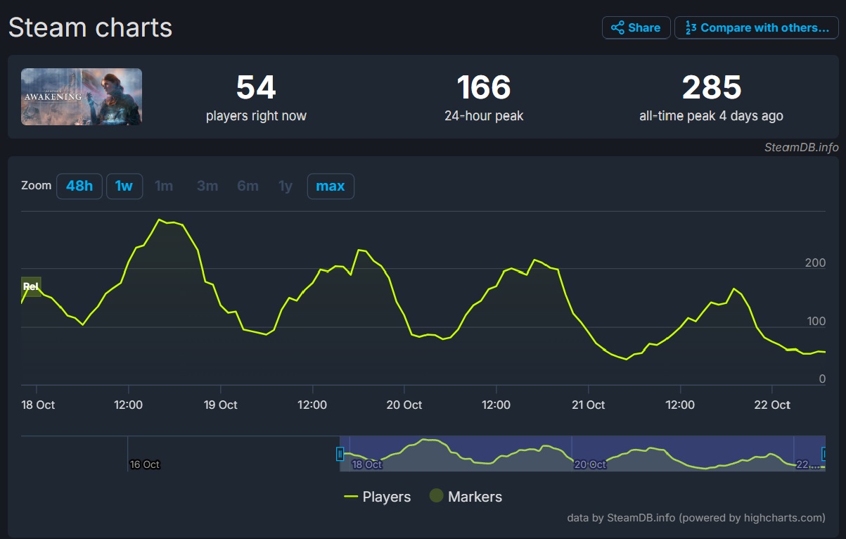Click the SteamDB.info watermark text
This screenshot has width=846, height=539.
click(802, 147)
